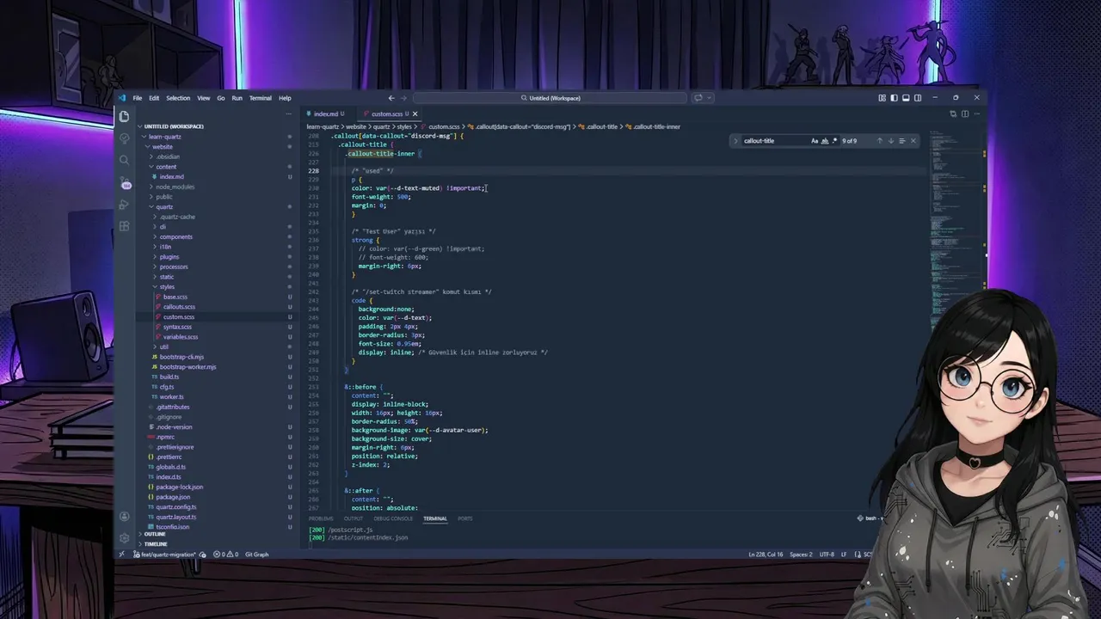Collapse the UNTITLED (WORKSPACE) section
This screenshot has height=619, width=1101.
coord(173,126)
